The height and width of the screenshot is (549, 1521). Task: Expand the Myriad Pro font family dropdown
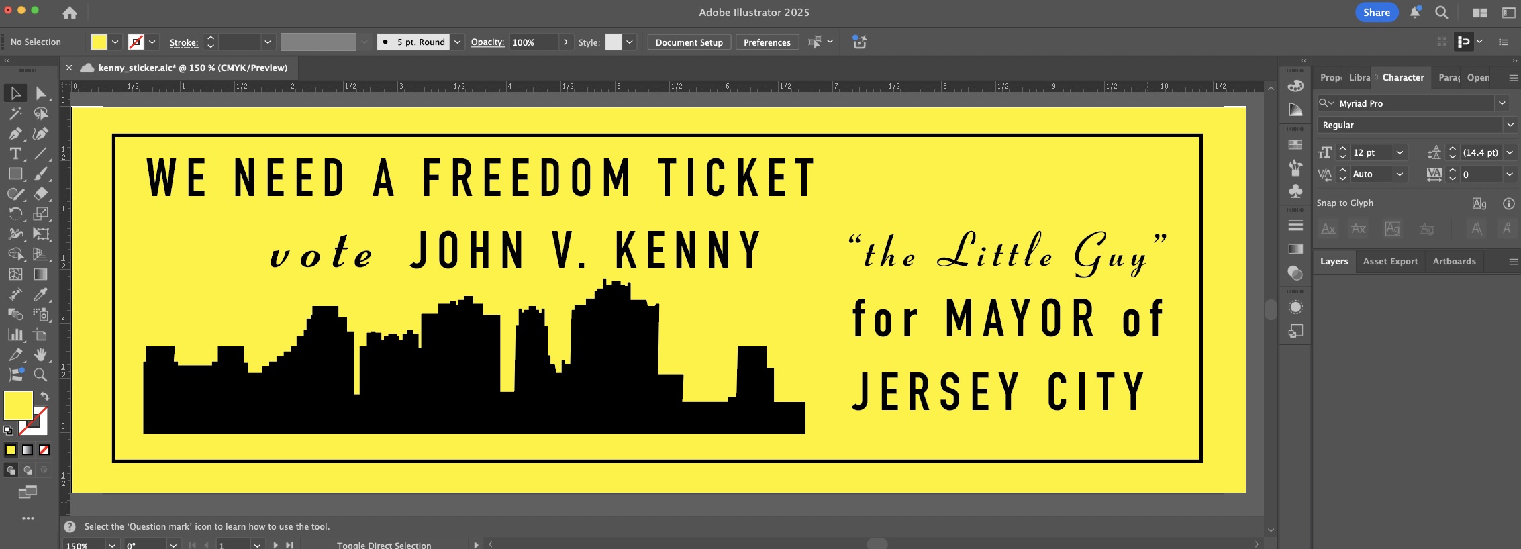1502,103
